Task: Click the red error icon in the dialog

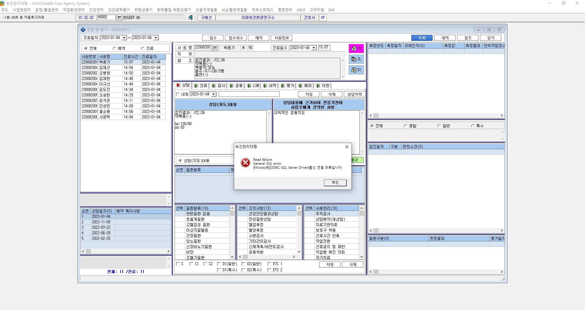Action: coord(245,163)
